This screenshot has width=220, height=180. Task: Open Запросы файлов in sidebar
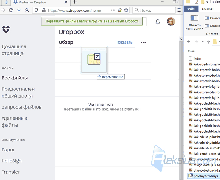[x=21, y=107]
